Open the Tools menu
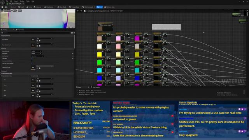 [28, 1]
